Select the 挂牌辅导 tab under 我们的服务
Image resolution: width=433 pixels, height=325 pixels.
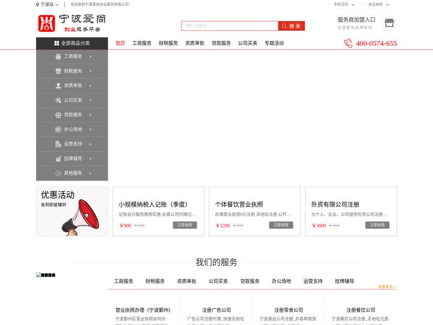click(x=345, y=281)
